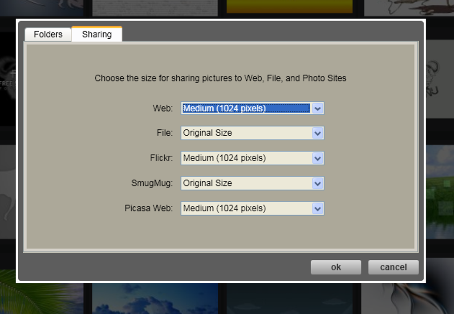Expand the Flickr size options

point(245,158)
